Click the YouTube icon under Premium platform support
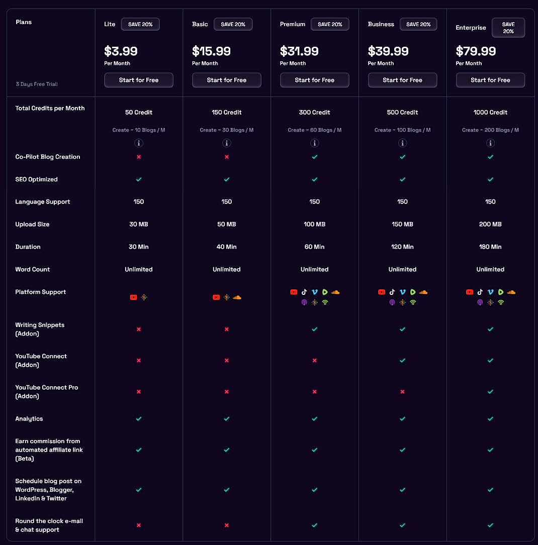The height and width of the screenshot is (545, 538). click(294, 292)
